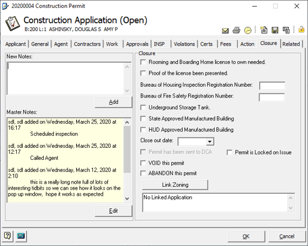Open the yellow clock history icon
The height and width of the screenshot is (246, 308).
pos(248,31)
